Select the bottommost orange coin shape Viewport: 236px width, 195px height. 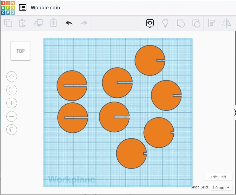[x=132, y=153]
